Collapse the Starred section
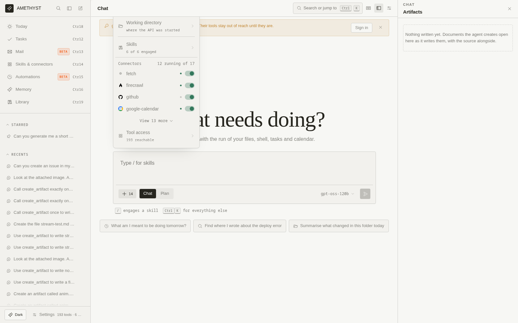This screenshot has height=323, width=518. pyautogui.click(x=17, y=125)
